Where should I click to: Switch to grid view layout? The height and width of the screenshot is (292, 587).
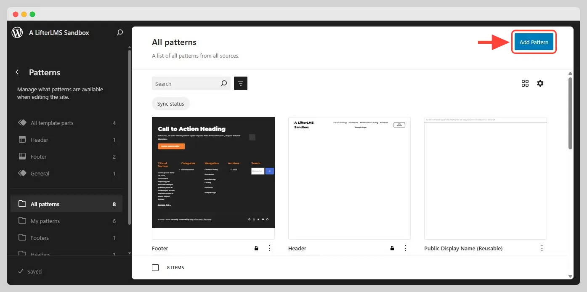(525, 83)
